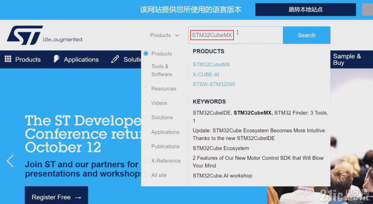
Task: Open STM32CubeMX product suggestion
Action: click(211, 64)
